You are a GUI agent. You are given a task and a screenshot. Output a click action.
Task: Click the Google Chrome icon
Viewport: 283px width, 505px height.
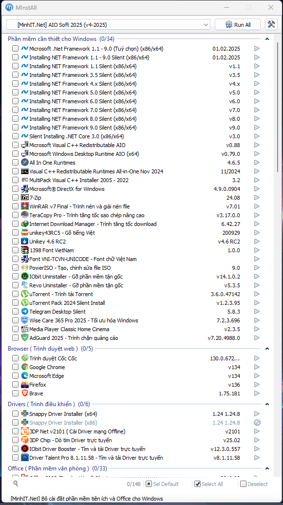coord(25,367)
